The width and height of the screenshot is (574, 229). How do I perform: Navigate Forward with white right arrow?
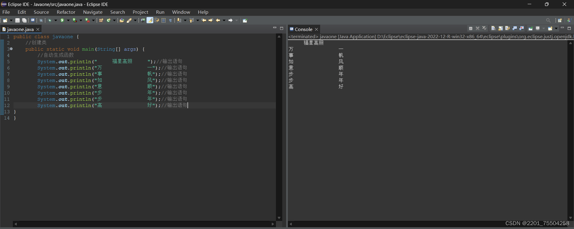click(x=230, y=20)
